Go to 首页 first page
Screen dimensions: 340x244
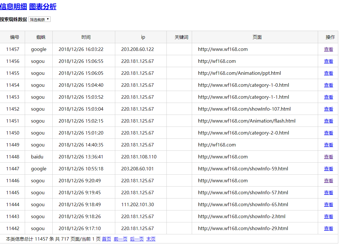click(106, 239)
